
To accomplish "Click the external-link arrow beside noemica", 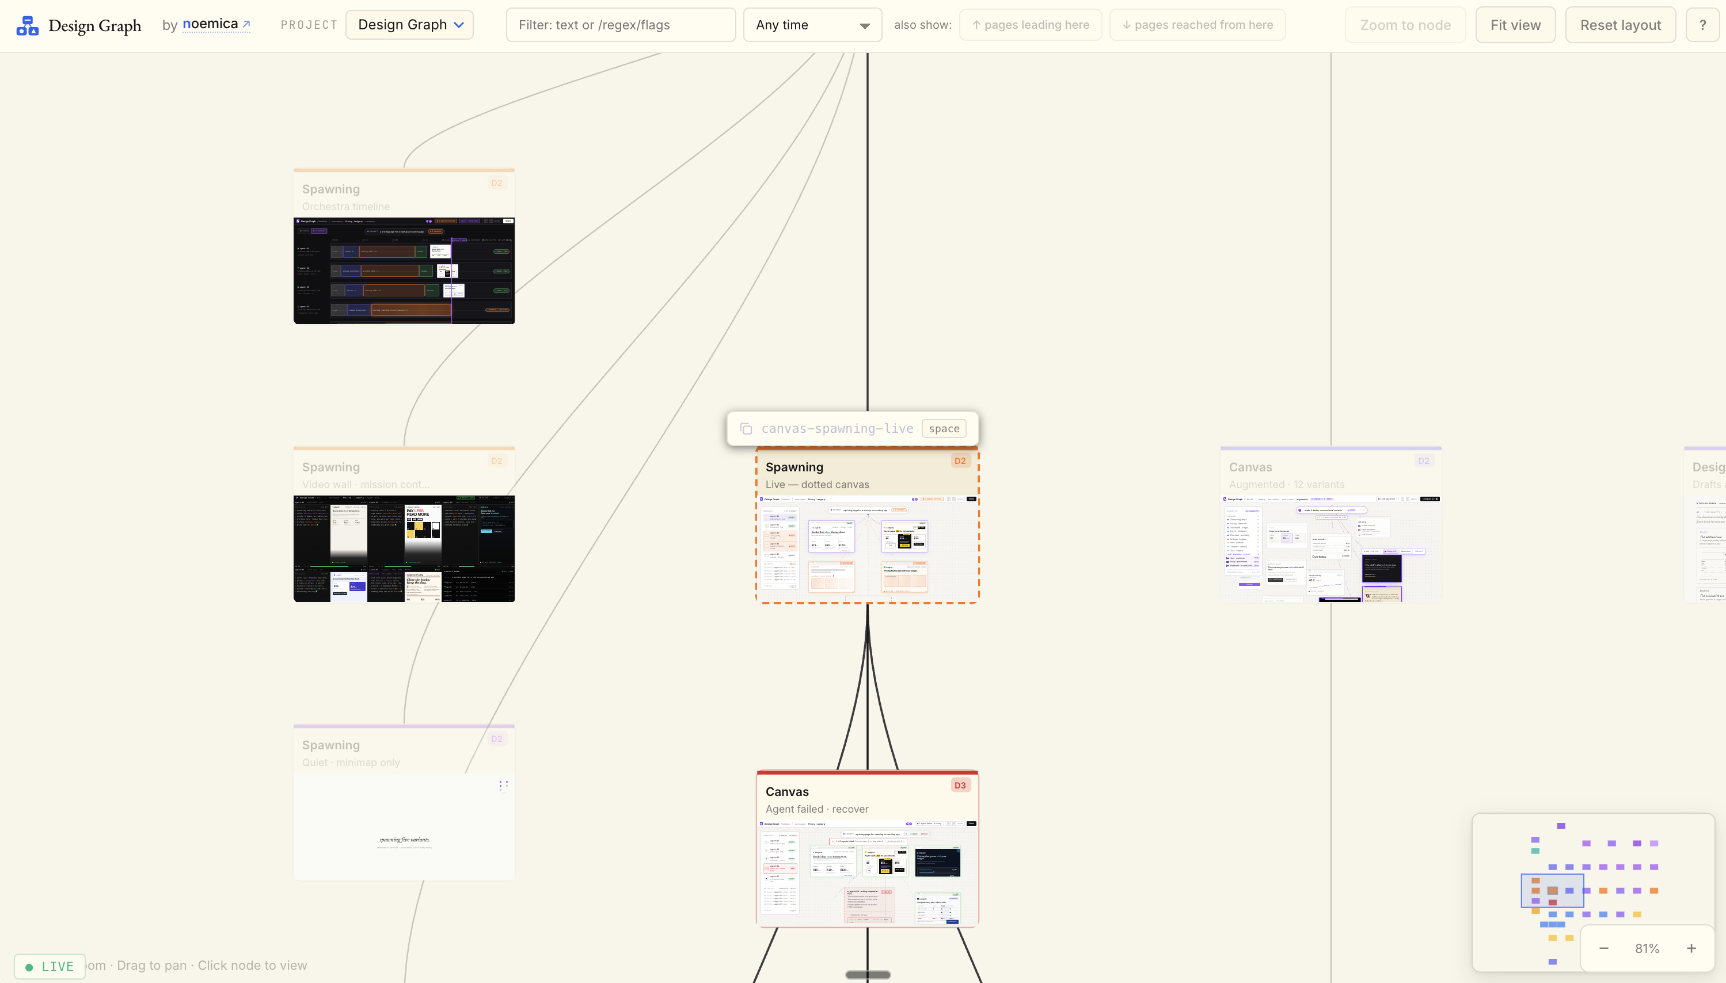I will click(x=246, y=23).
